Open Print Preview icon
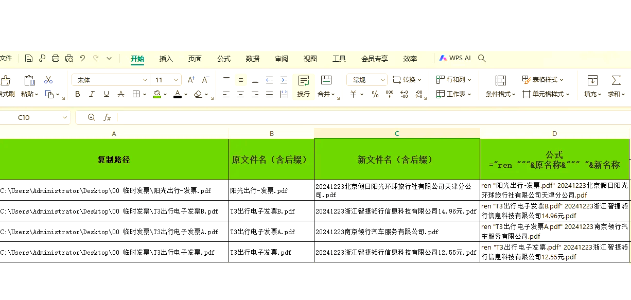This screenshot has width=631, height=300. [69, 59]
